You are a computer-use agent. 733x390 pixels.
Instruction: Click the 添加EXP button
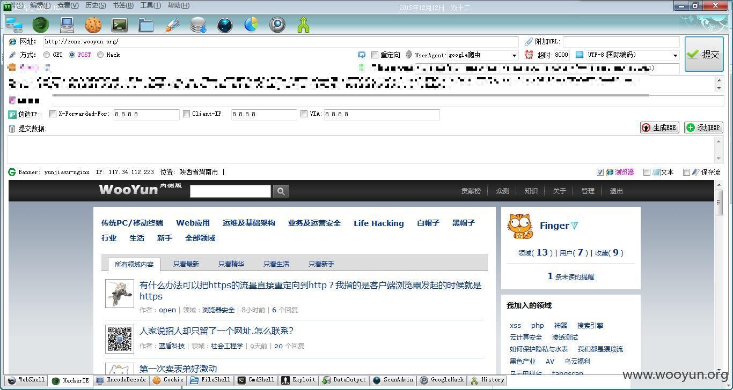(703, 127)
